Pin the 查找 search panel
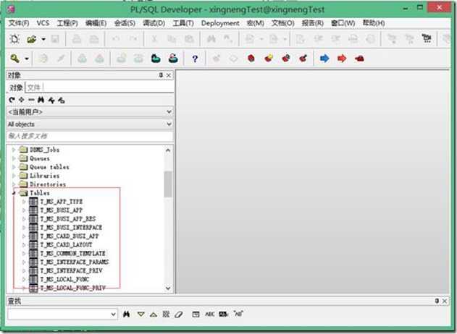Screen dimensions: 457x334 click(437, 301)
